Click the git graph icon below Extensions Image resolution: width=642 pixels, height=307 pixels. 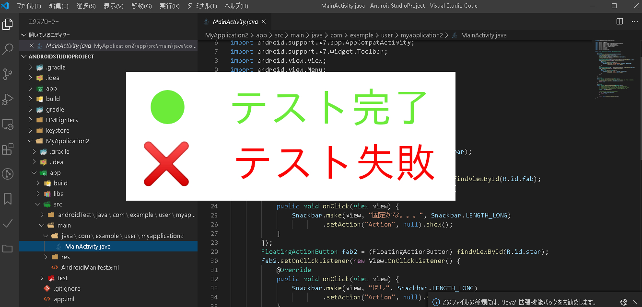[x=8, y=174]
